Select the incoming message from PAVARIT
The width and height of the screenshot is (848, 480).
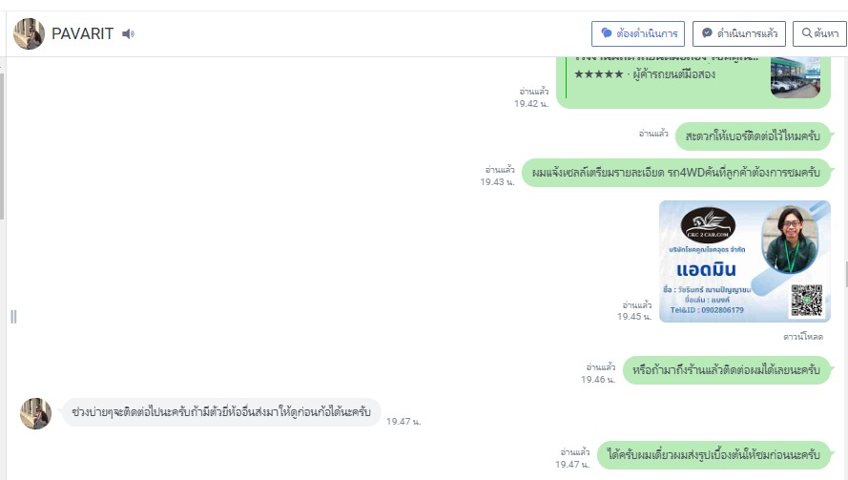[x=221, y=412]
